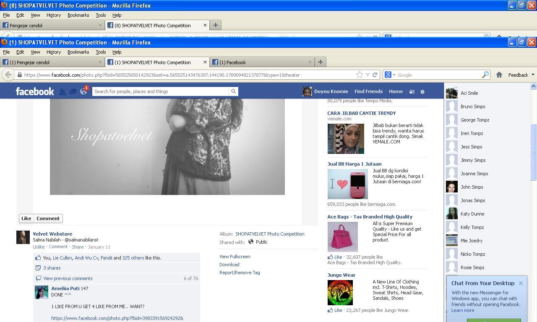537x322 pixels.
Task: Click the Comment button under photo
Action: 48,218
